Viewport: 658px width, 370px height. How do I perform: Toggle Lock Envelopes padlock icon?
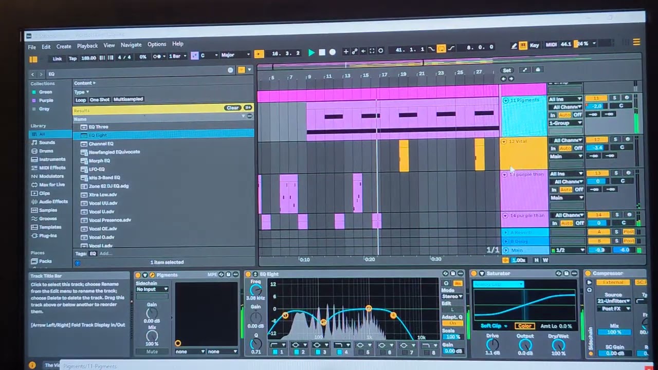[538, 69]
